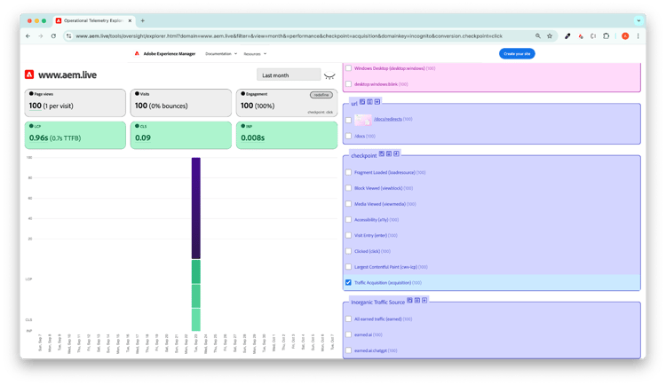Select the Operational Telemetry Explorer browser tab
666x385 pixels.
[x=95, y=20]
